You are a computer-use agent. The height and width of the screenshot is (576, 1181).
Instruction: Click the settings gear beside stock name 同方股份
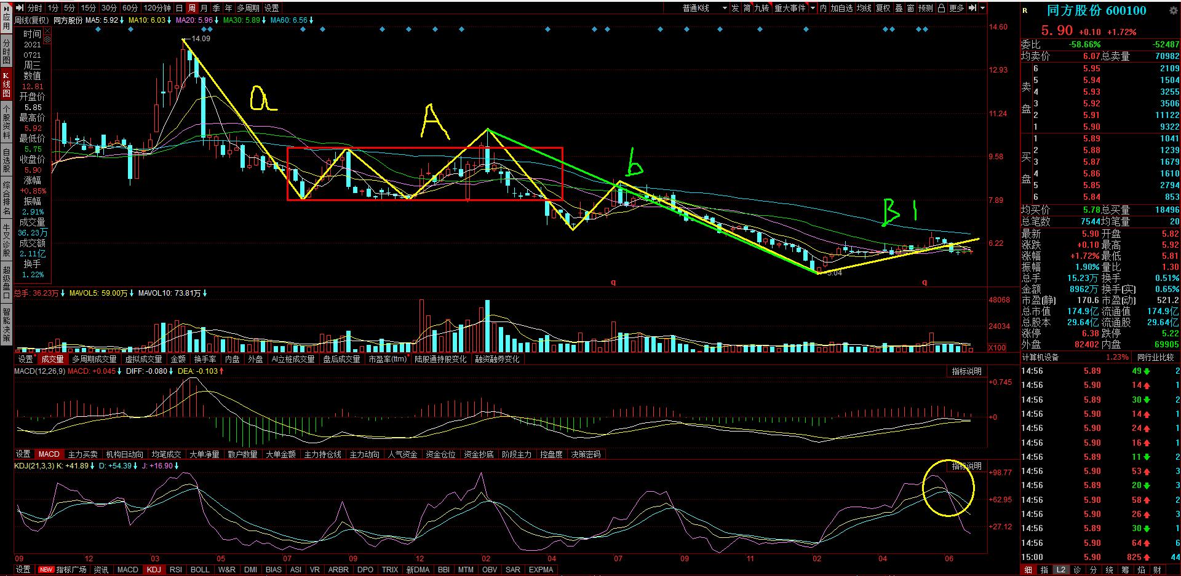1174,10
